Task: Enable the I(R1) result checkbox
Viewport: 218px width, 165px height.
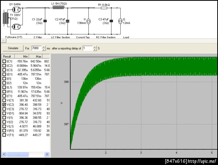Action: tap(4, 92)
